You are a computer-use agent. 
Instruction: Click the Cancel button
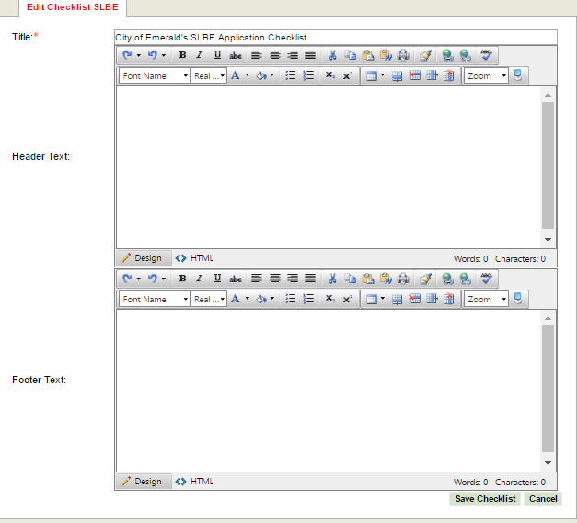(543, 499)
